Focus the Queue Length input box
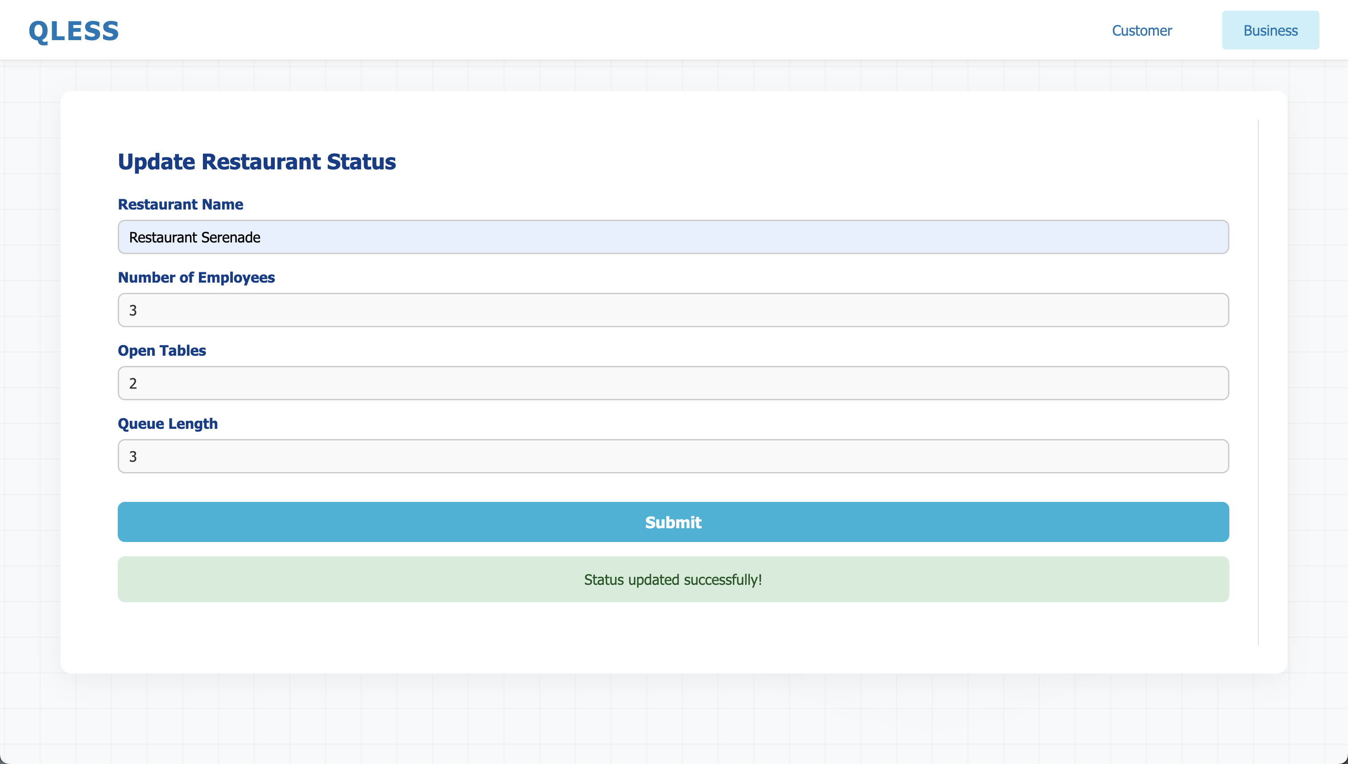 (673, 456)
